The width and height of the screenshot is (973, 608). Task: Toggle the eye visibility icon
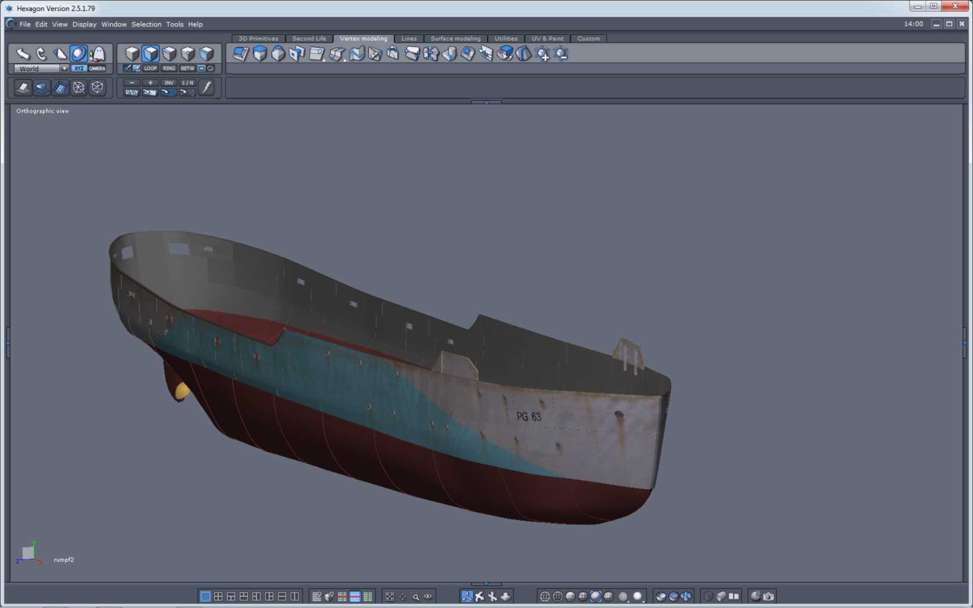pyautogui.click(x=428, y=596)
